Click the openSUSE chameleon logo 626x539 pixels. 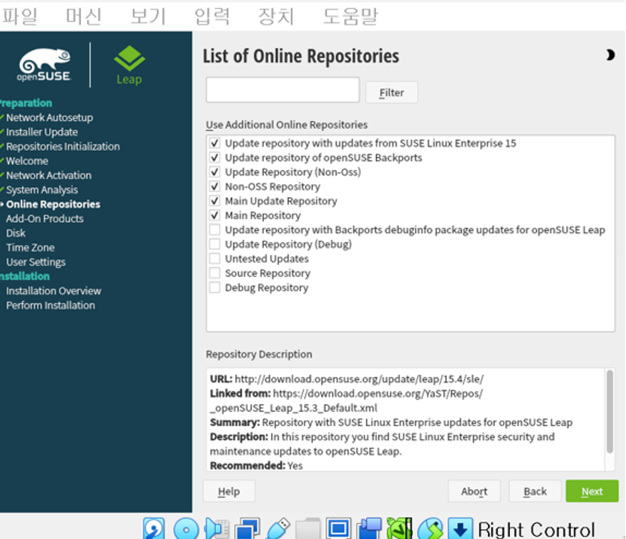(44, 65)
